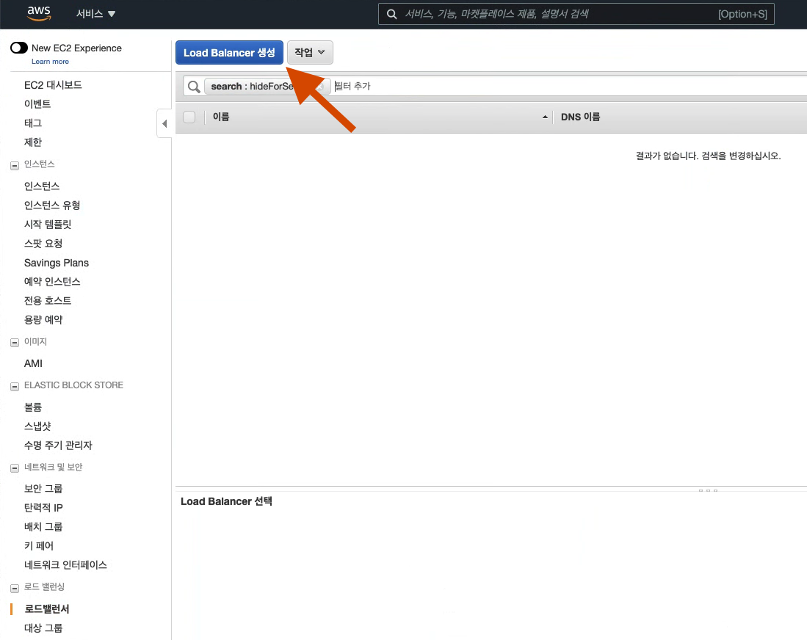The height and width of the screenshot is (640, 807).
Task: Open the 서비스 services dropdown
Action: coord(95,14)
